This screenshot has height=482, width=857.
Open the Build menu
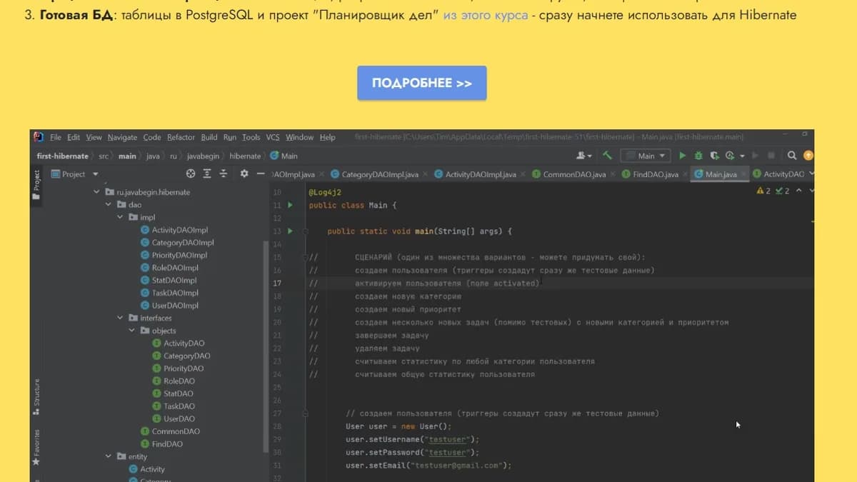[x=209, y=137]
